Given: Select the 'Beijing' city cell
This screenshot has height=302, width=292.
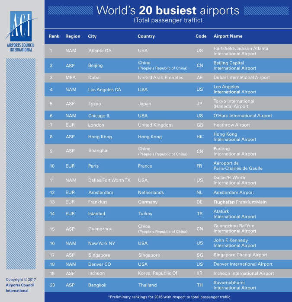Looking at the screenshot, I should coord(96,66).
